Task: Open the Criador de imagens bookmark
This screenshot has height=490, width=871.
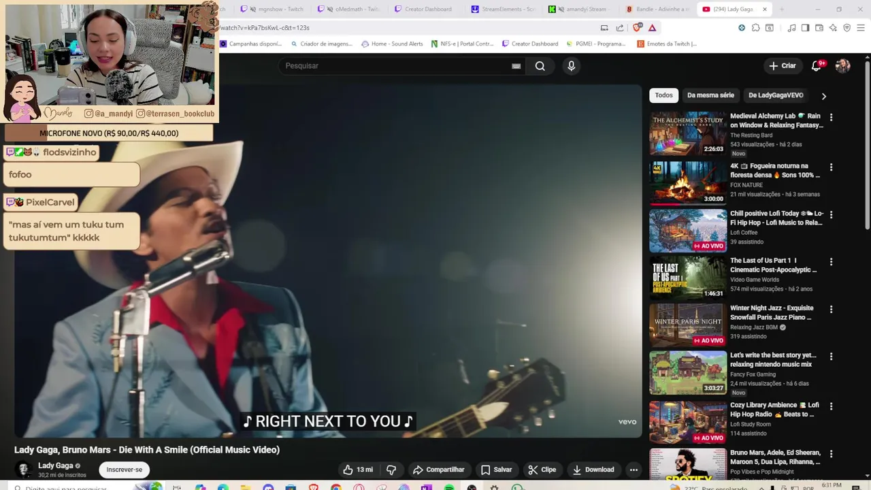Action: [x=321, y=44]
